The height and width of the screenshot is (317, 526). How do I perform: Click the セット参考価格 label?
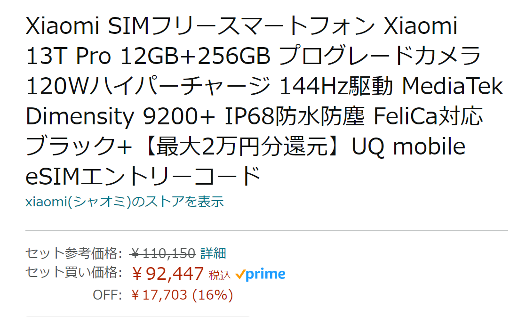73,253
